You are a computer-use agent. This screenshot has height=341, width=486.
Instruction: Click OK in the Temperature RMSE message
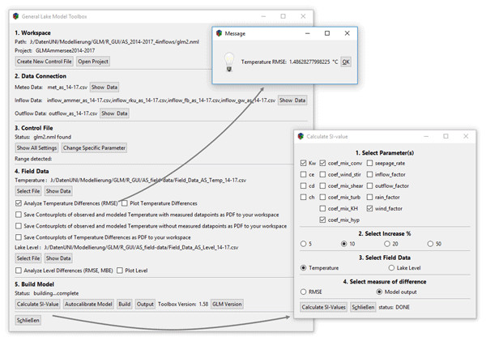(346, 62)
